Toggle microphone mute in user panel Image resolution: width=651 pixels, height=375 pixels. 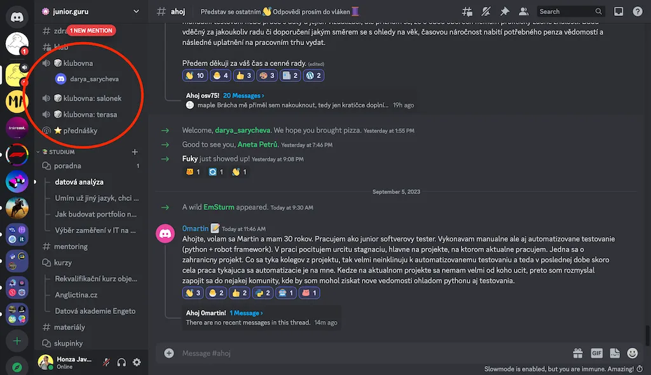coord(106,362)
